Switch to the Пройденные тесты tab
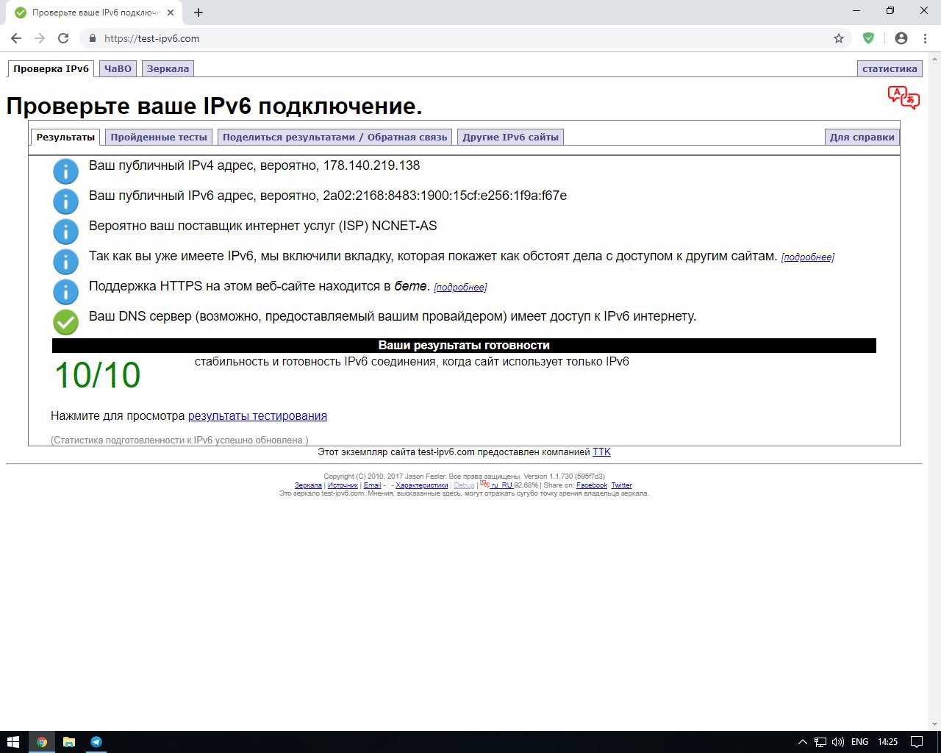The width and height of the screenshot is (941, 753). [159, 137]
